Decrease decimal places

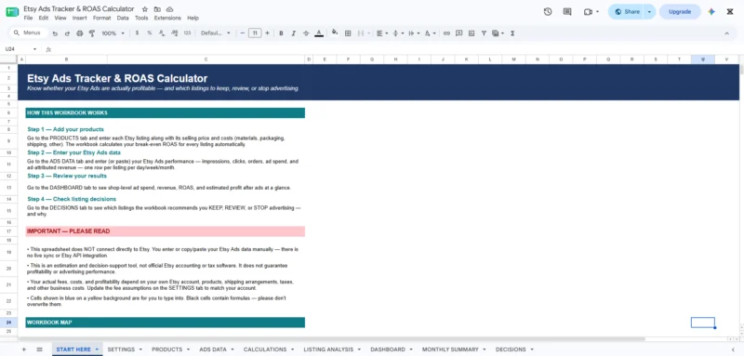pos(162,33)
